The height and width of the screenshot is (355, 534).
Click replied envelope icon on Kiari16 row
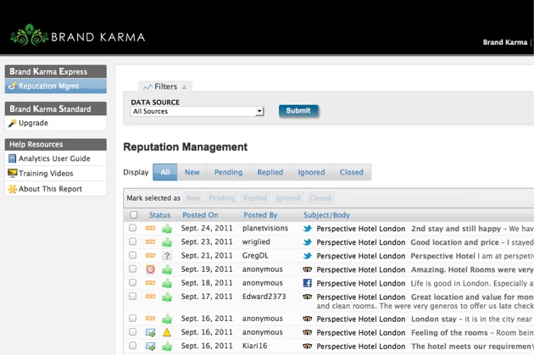(x=150, y=347)
